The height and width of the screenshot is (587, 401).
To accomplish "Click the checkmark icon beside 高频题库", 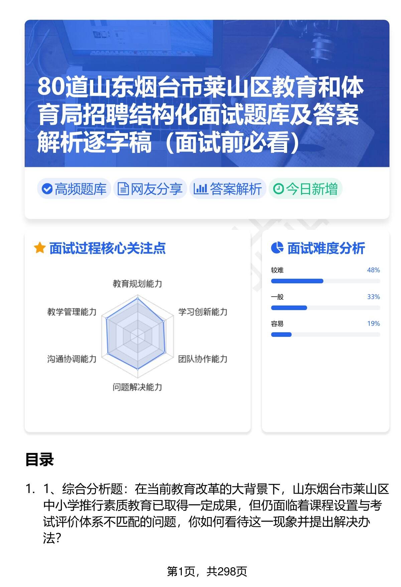I will pyautogui.click(x=47, y=189).
